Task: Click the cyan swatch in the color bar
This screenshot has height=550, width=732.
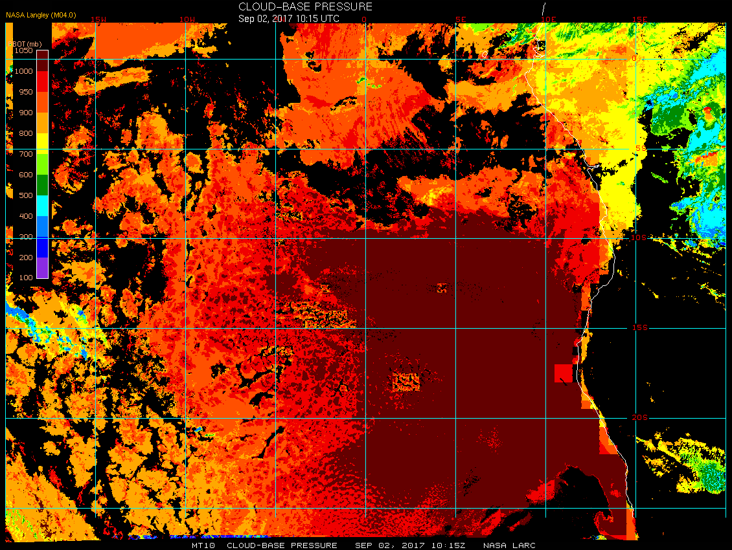Action: (x=43, y=205)
